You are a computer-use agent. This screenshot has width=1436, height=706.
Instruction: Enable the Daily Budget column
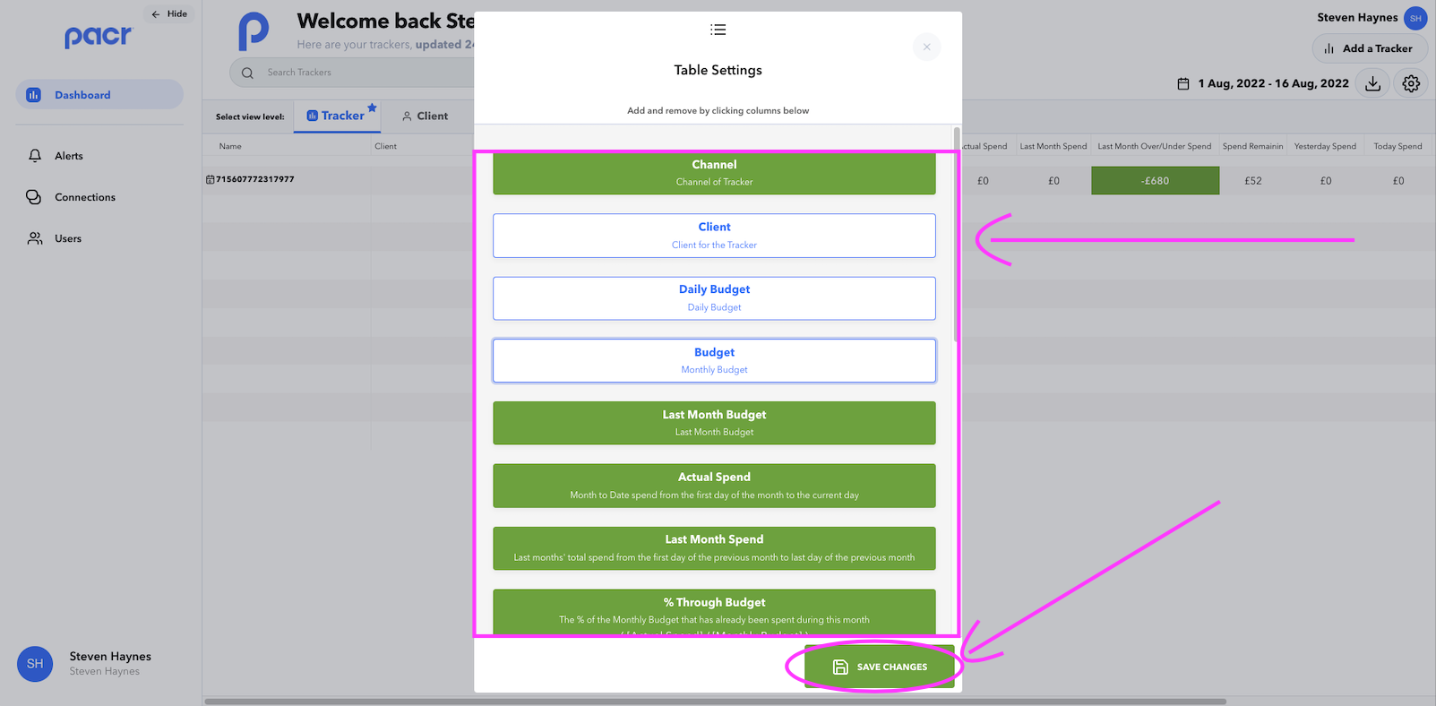[714, 298]
